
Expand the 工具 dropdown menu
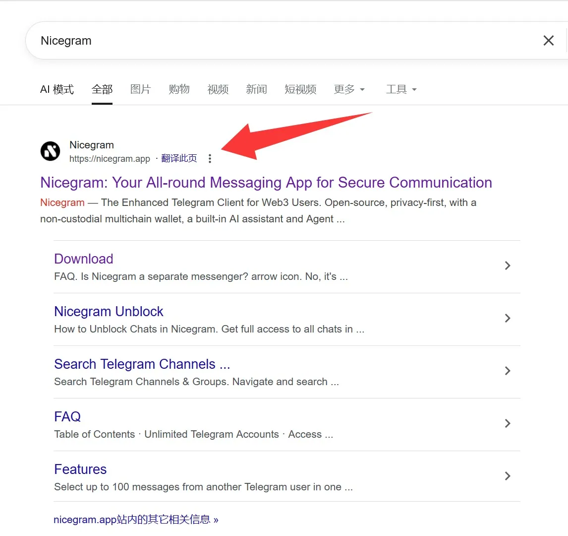coord(401,89)
